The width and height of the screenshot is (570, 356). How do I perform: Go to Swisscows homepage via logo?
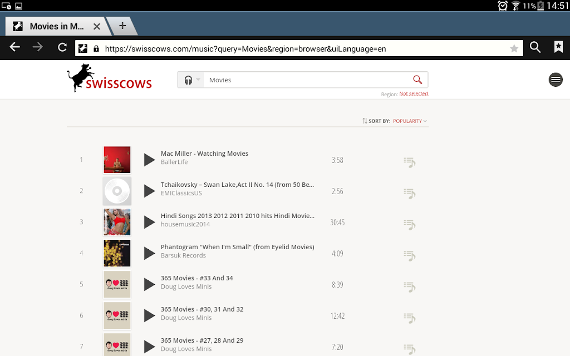[x=109, y=78]
